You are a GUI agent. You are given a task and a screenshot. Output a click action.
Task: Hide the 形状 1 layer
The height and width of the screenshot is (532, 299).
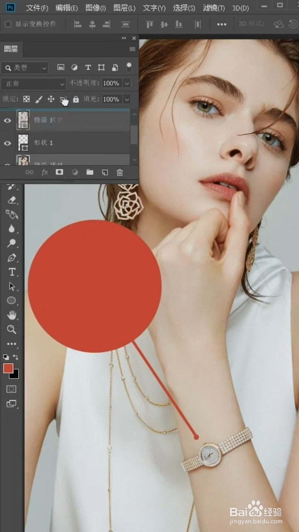point(7,143)
